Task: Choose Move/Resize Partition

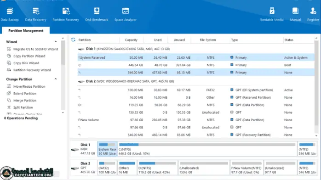Action: tap(29, 86)
